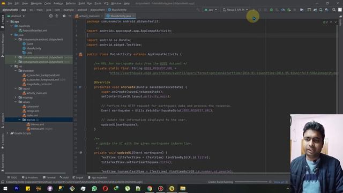
Task: Open the app run configuration dropdown
Action: 211,10
